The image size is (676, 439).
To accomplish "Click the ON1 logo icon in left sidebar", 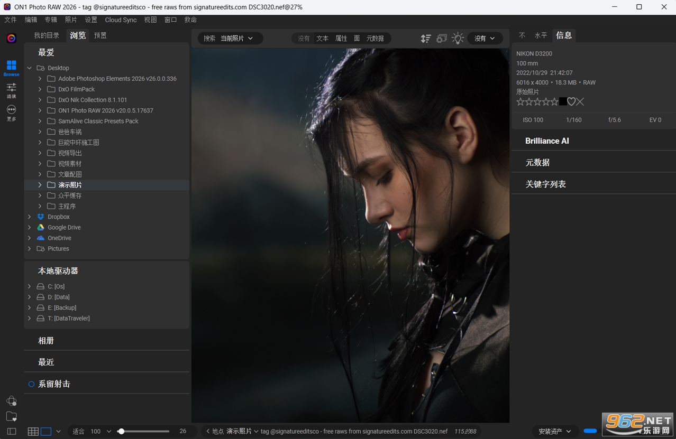I will click(x=11, y=39).
